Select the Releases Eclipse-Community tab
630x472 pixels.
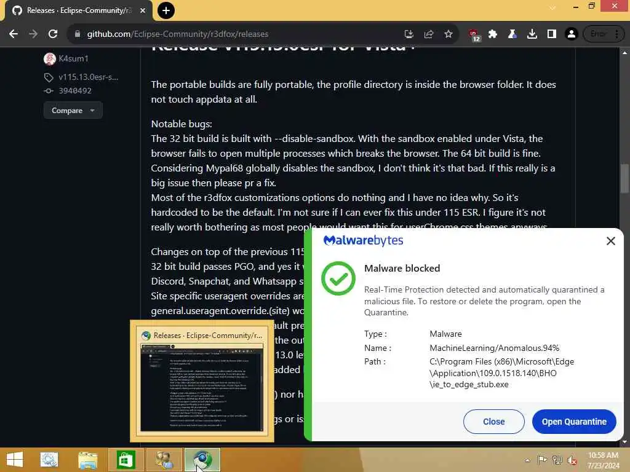[78, 10]
